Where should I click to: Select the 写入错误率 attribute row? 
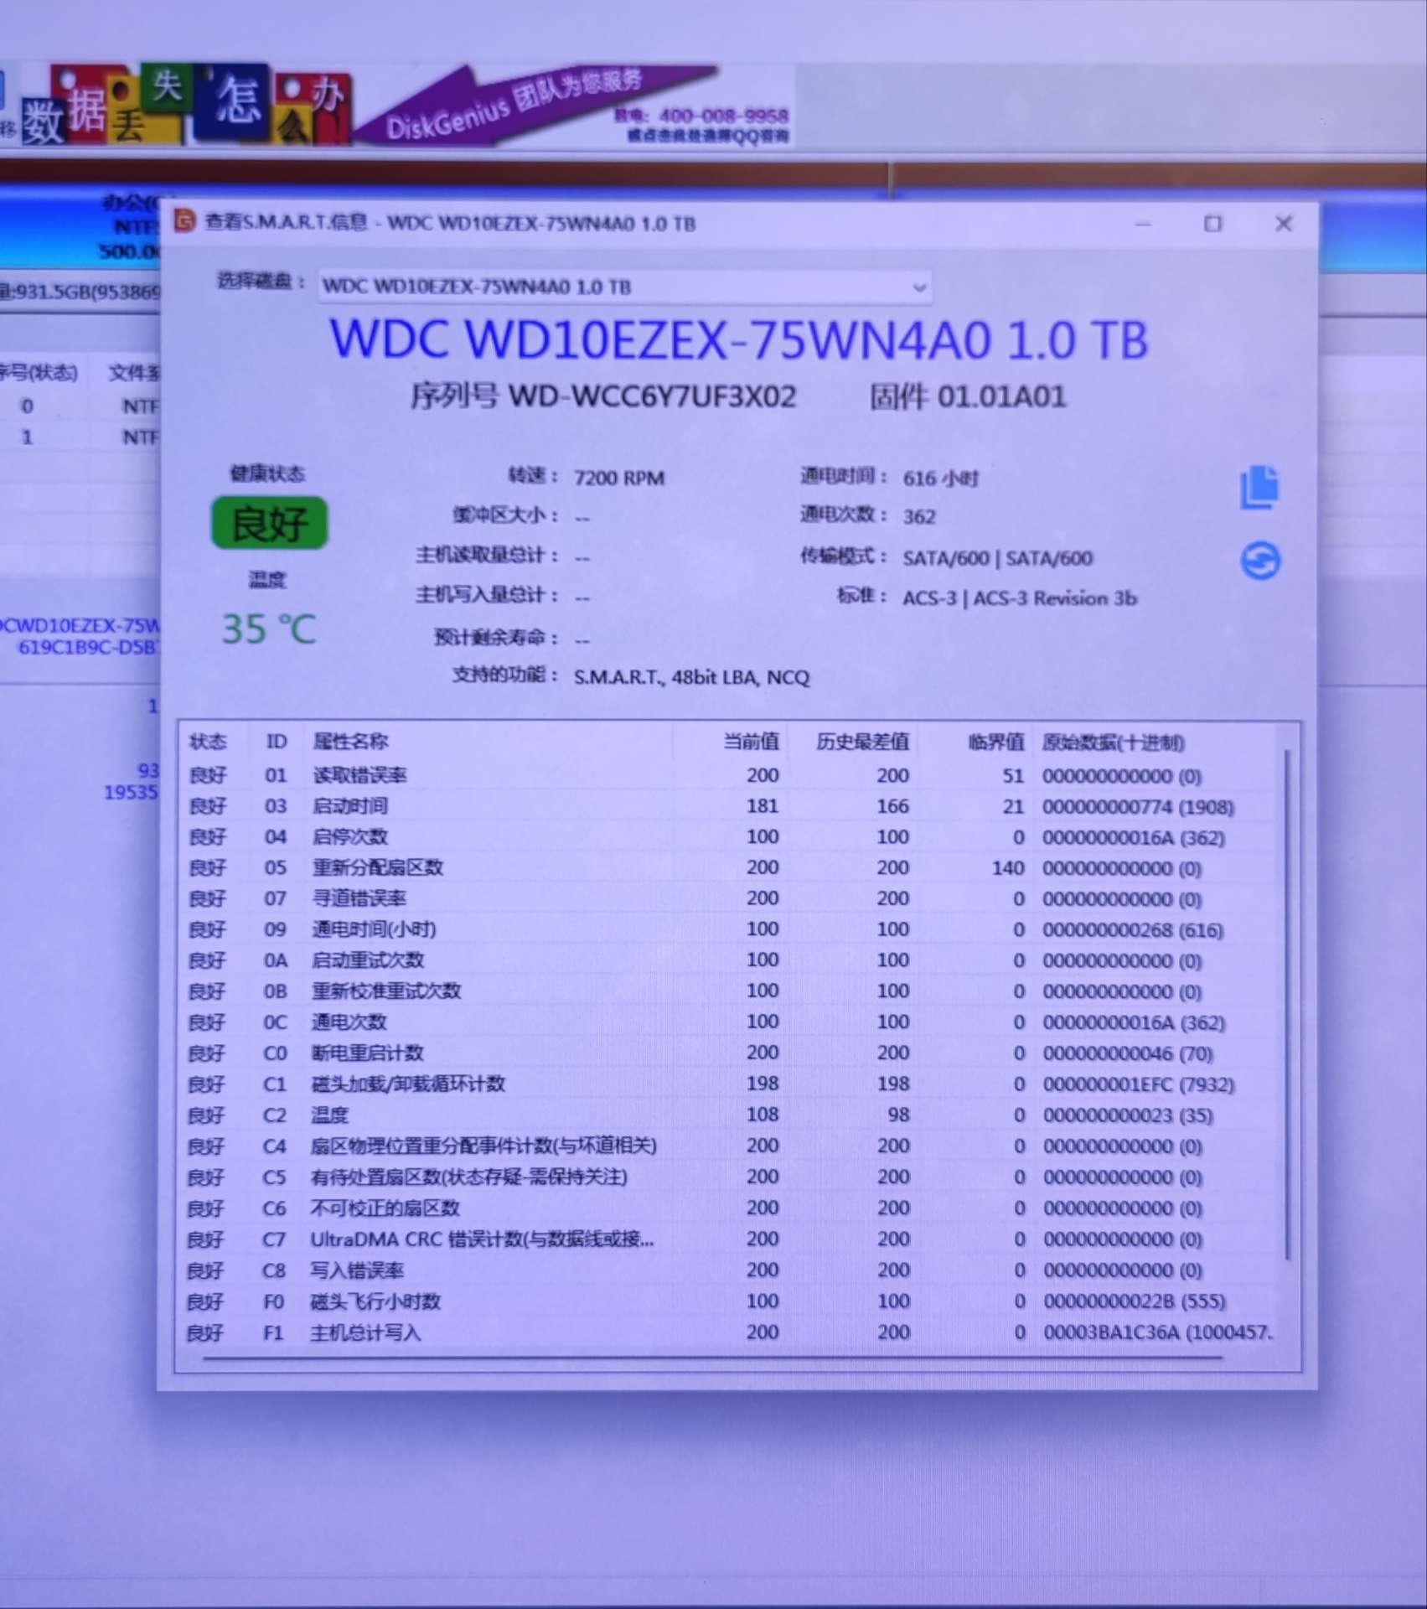pos(731,1270)
